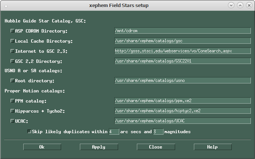Image resolution: width=255 pixels, height=159 pixels.
Task: Open the window menu dot in titlebar
Action: (6, 6)
